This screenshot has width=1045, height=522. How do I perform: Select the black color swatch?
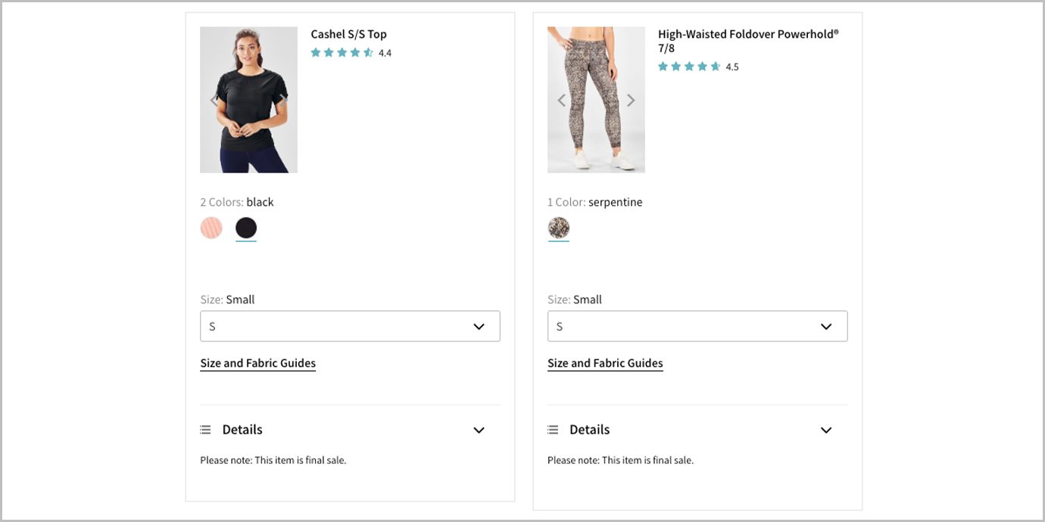point(246,228)
